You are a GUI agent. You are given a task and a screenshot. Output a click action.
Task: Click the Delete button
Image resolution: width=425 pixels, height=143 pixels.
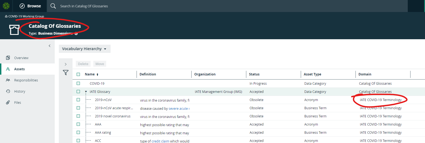pos(83,64)
